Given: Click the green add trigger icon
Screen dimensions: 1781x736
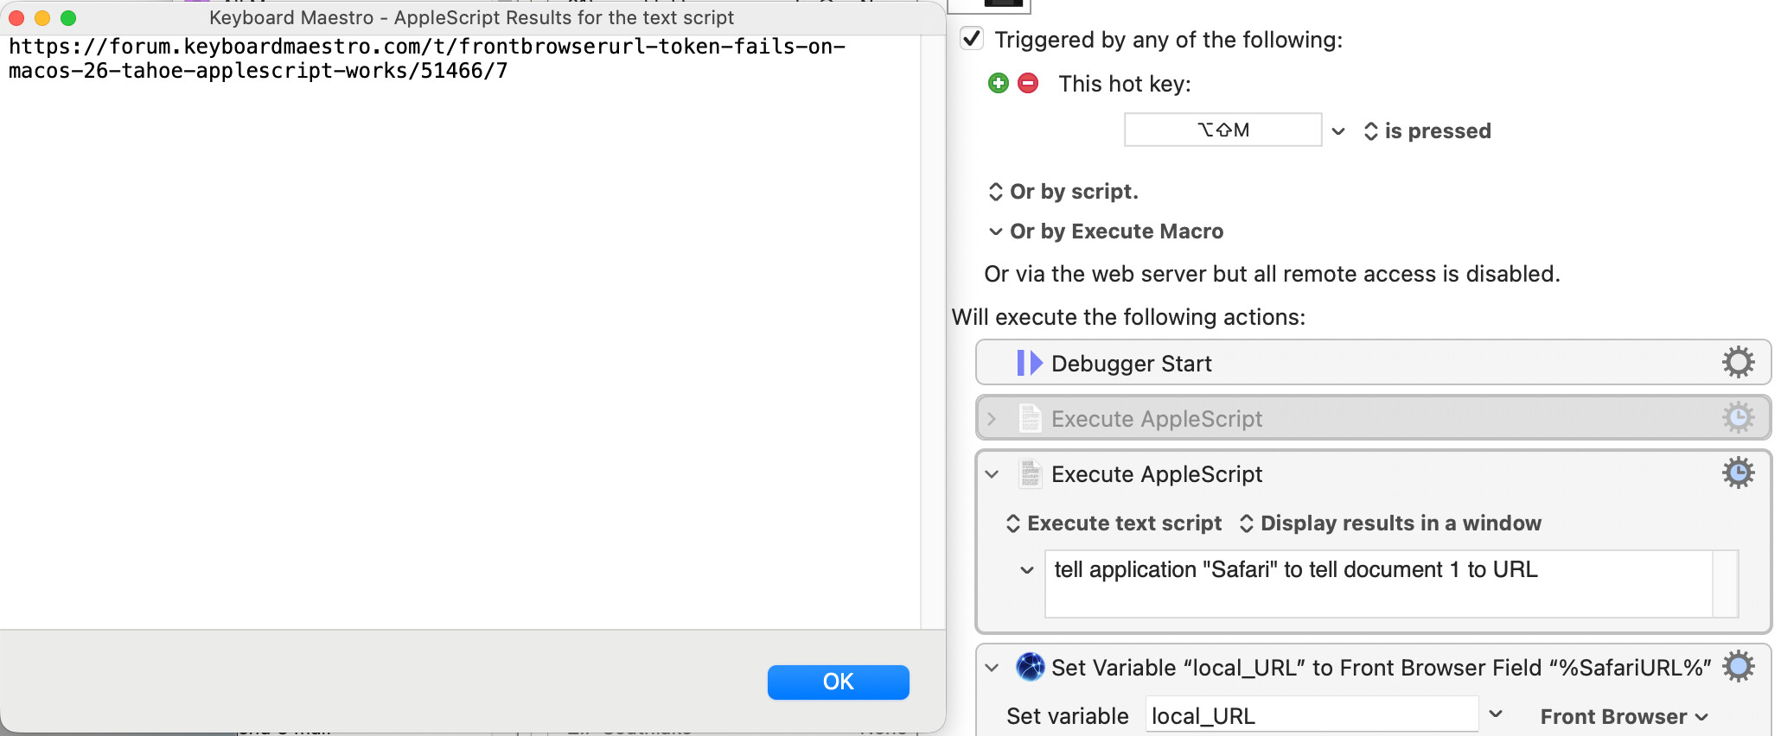Looking at the screenshot, I should pos(999,83).
